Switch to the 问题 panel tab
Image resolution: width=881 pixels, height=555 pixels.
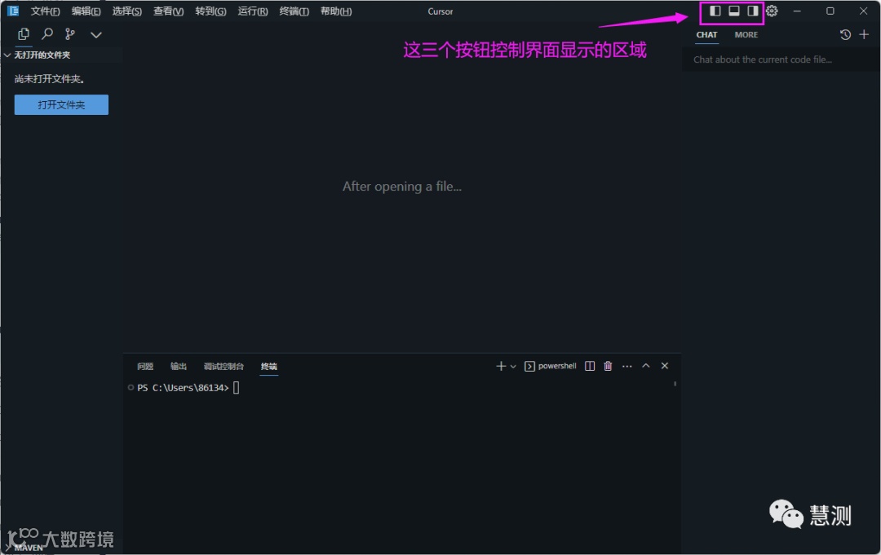coord(145,367)
